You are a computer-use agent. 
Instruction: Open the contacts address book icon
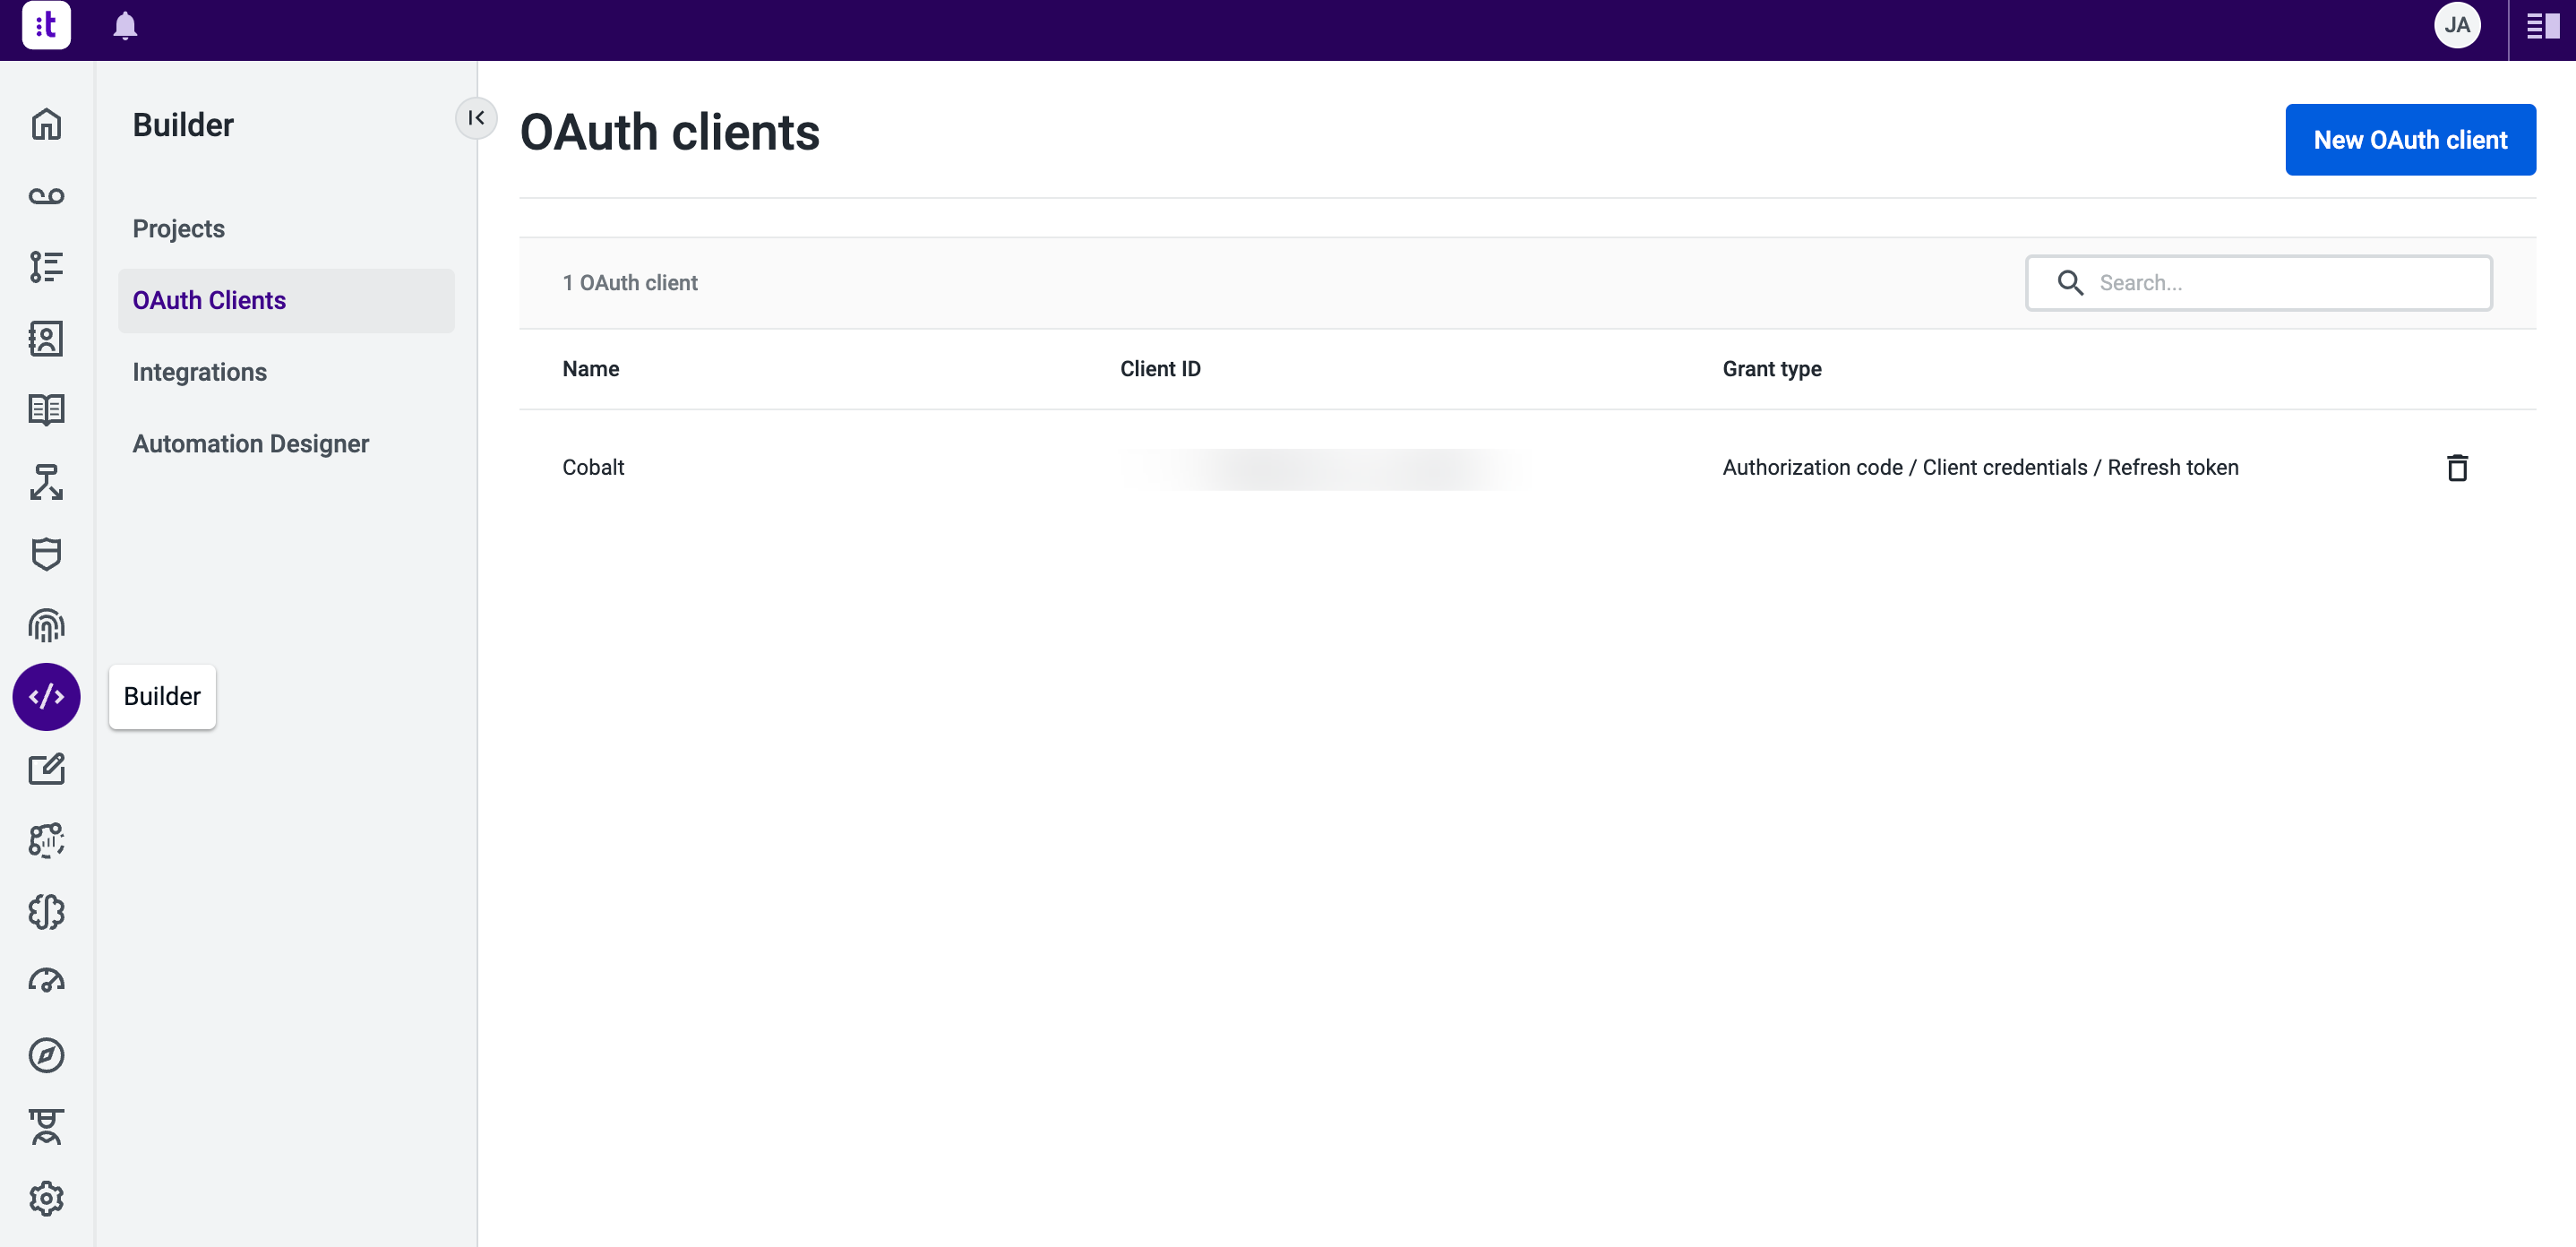pyautogui.click(x=46, y=338)
